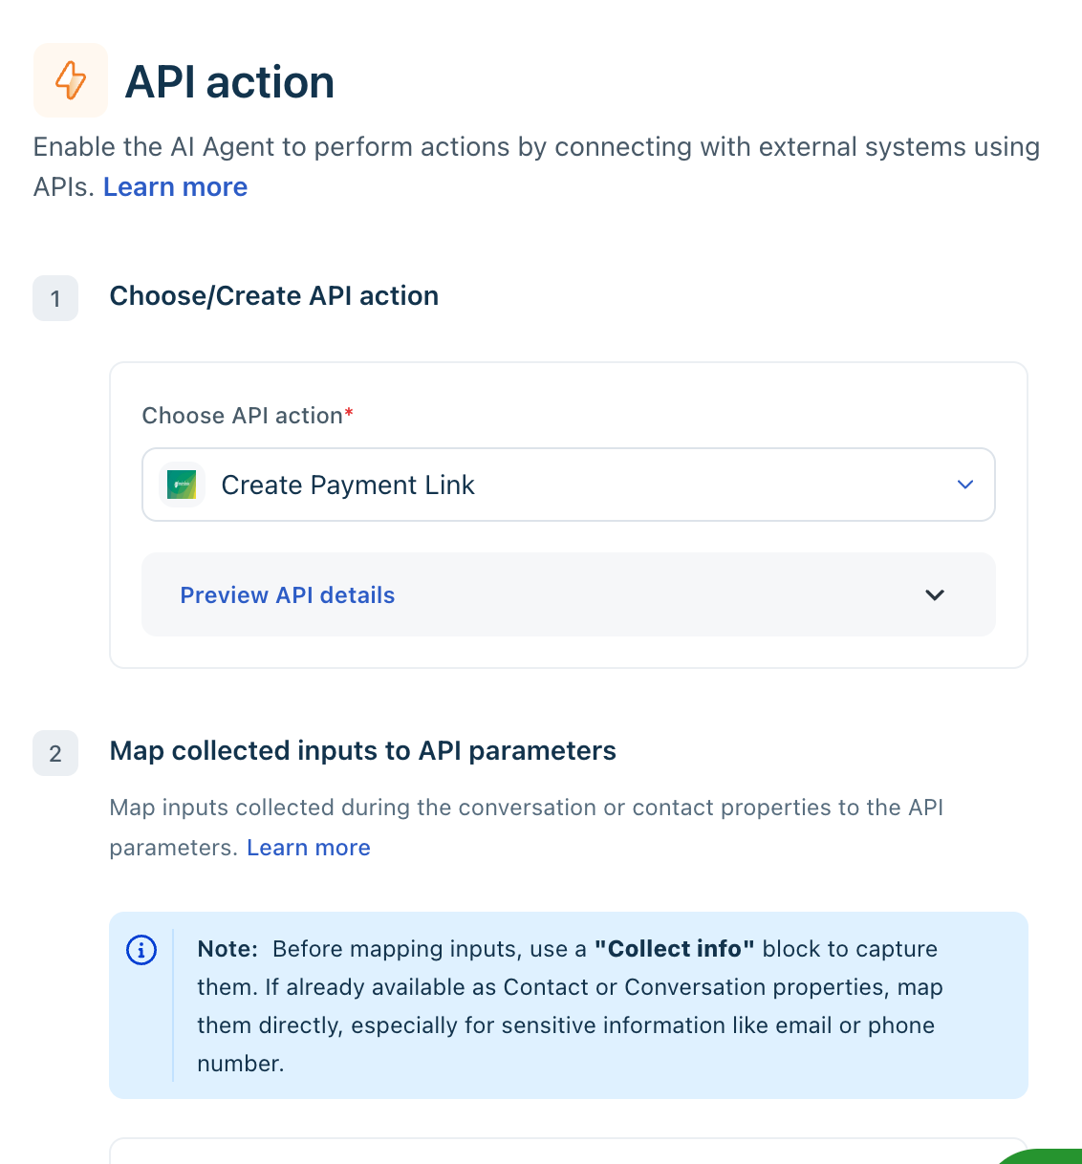Click the step 1 number badge

(x=55, y=298)
